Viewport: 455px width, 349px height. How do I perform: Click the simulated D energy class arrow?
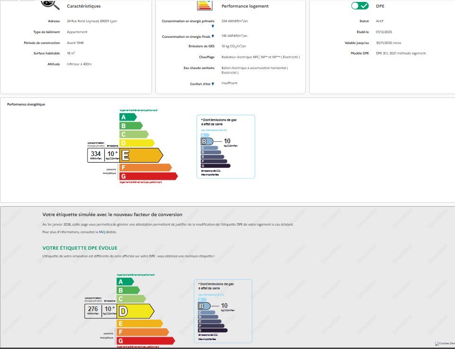[136, 311]
